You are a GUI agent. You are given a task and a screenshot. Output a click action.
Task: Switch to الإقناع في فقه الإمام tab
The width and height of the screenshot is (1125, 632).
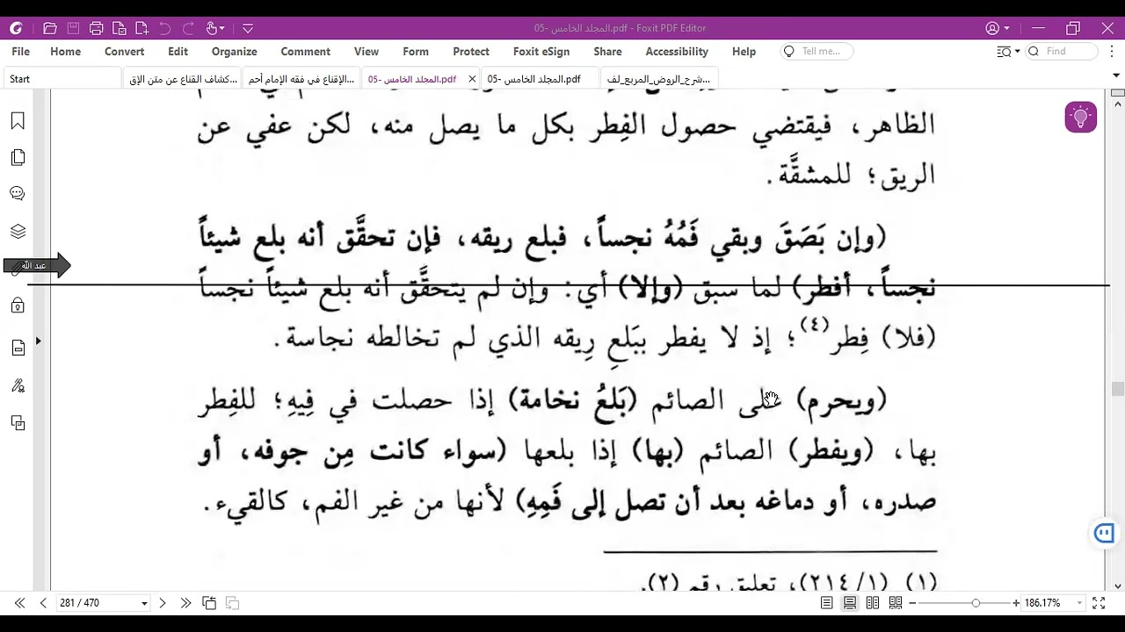[301, 79]
